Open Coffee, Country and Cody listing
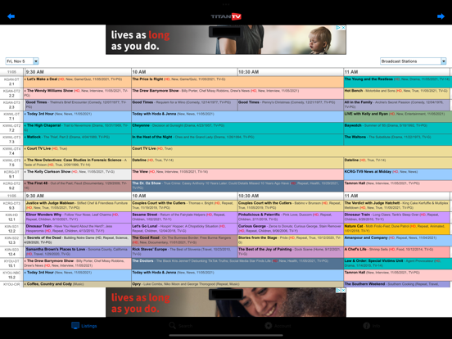This screenshot has width=452, height=339. pos(77,284)
